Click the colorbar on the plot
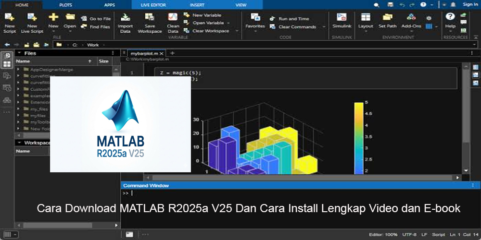Image resolution: width=481 pixels, height=240 pixels. (x=359, y=138)
